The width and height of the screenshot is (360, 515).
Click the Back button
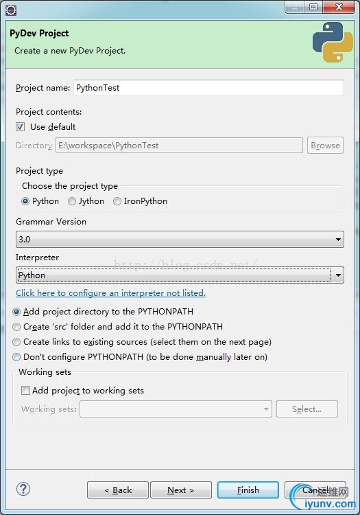118,490
